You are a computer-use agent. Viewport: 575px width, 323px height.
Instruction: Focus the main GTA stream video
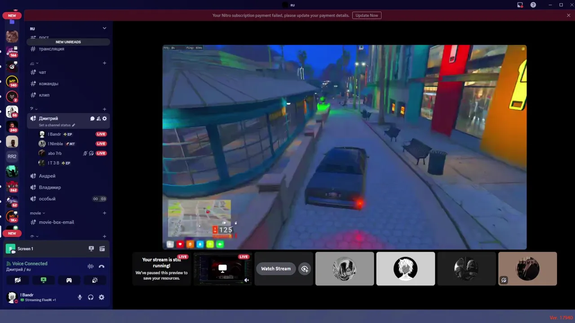[345, 147]
